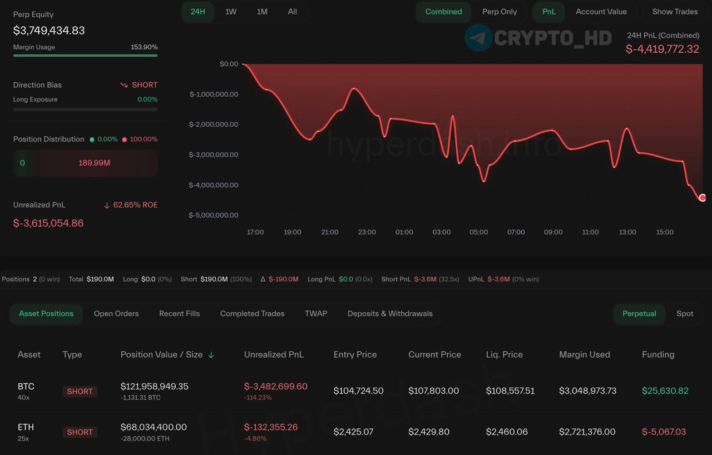Click ETH margin used $2,721,376.00
Screen dimensions: 712x455
pos(587,432)
